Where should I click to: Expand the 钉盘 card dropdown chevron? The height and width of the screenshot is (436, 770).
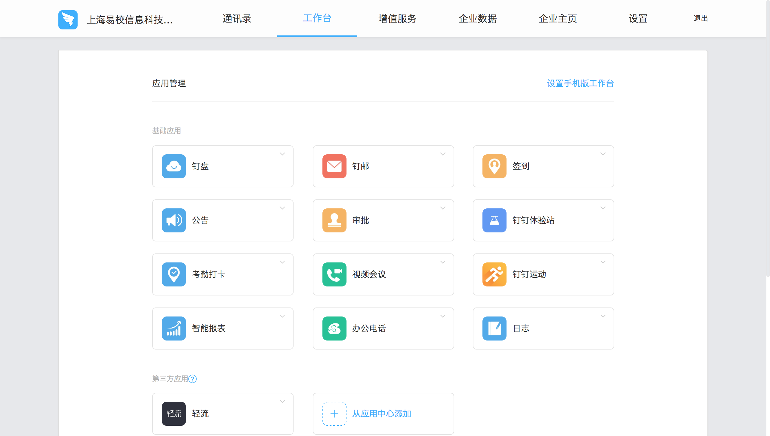pyautogui.click(x=282, y=154)
